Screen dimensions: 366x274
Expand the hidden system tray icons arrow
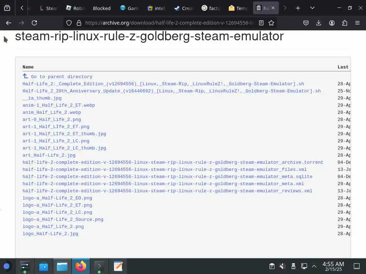314,266
